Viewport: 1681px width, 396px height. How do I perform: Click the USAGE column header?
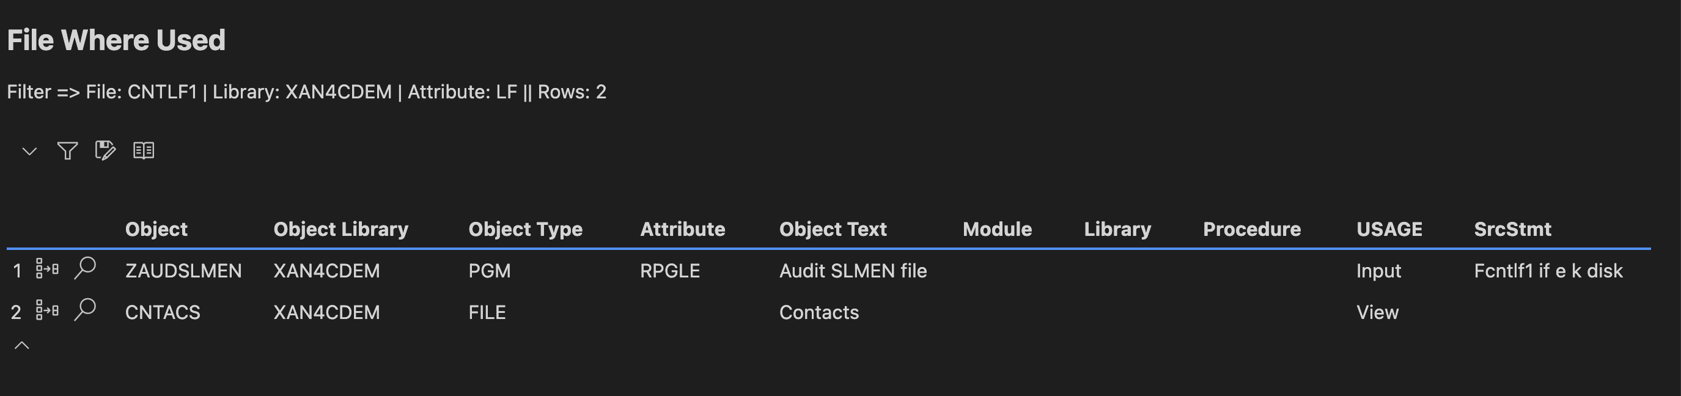click(1389, 229)
